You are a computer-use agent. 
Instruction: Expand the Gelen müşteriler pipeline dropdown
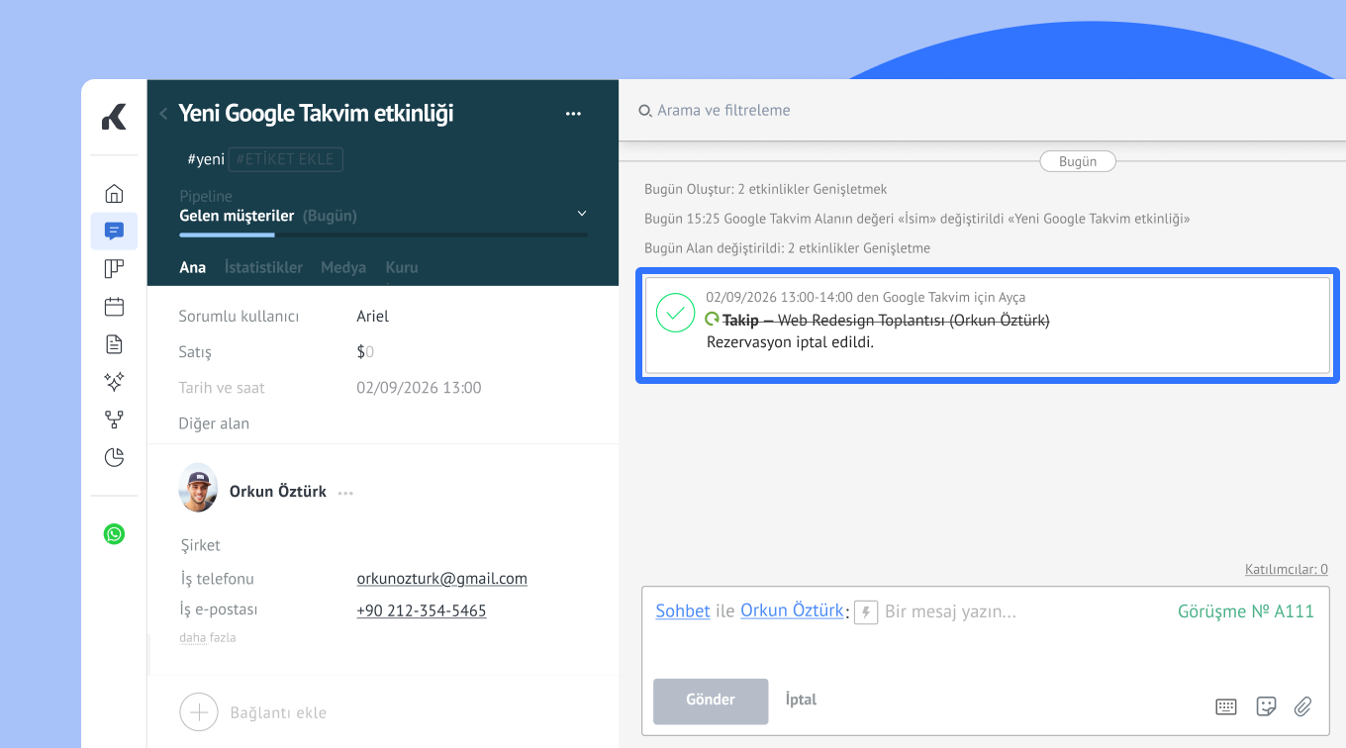pyautogui.click(x=582, y=214)
